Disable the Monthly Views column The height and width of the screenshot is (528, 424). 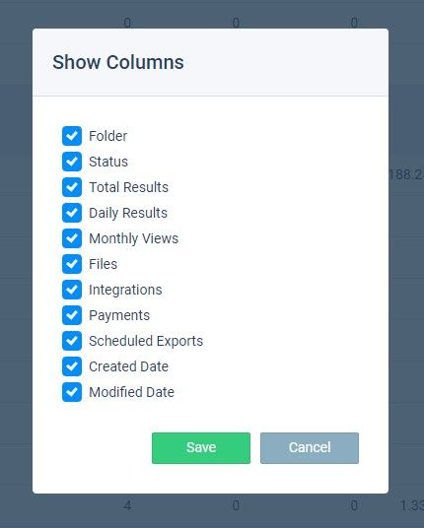(x=72, y=238)
